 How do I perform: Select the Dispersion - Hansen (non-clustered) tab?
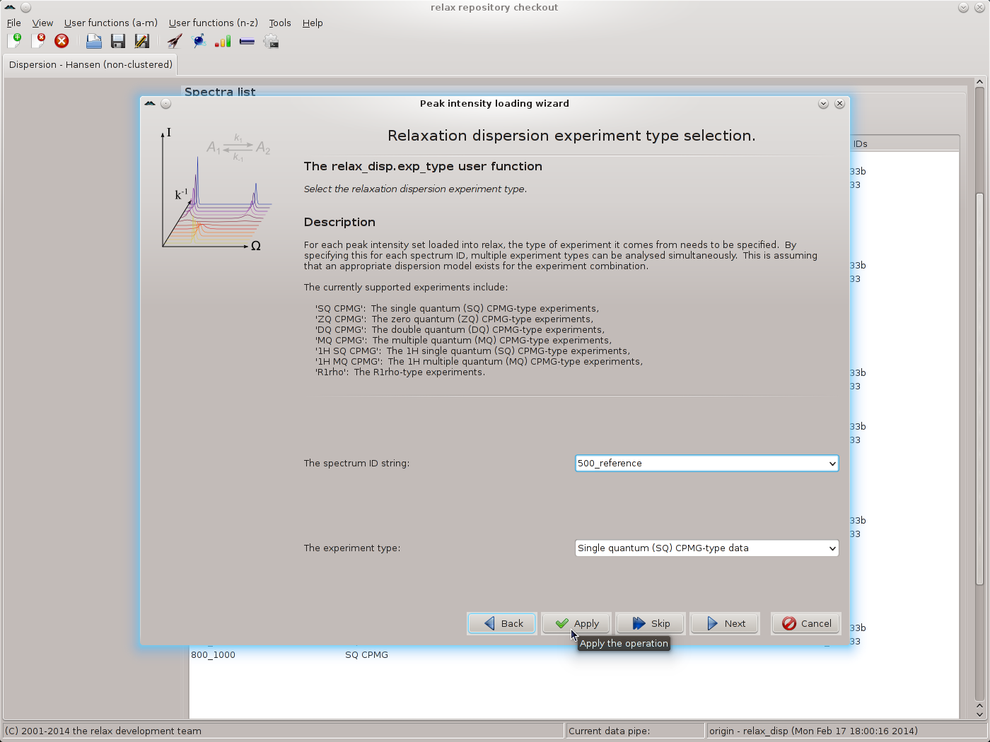click(x=91, y=64)
